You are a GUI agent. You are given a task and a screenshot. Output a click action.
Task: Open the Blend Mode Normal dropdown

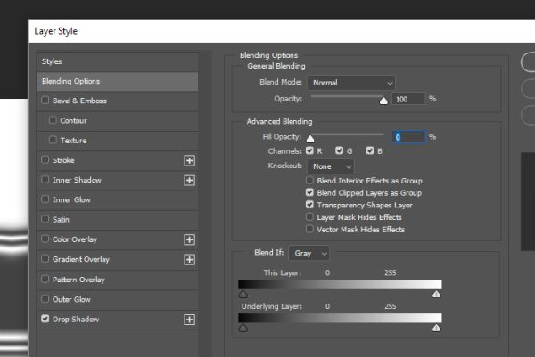coord(351,83)
